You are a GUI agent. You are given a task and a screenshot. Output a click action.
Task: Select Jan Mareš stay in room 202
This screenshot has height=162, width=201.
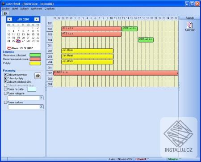pos(87,51)
